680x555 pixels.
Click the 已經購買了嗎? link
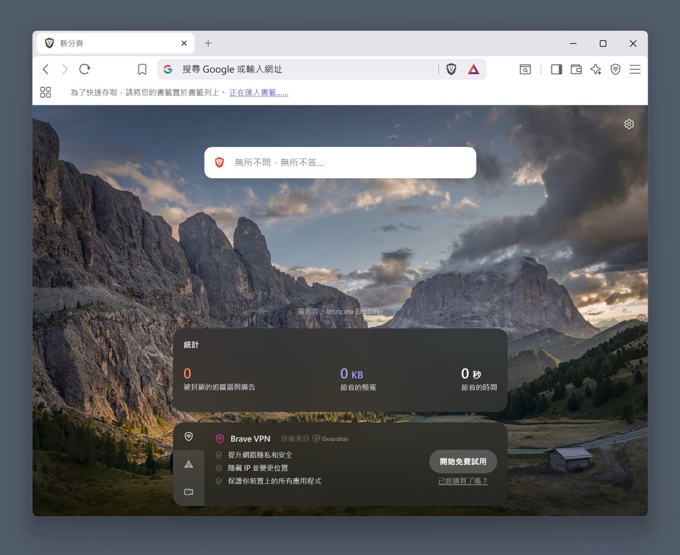click(463, 481)
